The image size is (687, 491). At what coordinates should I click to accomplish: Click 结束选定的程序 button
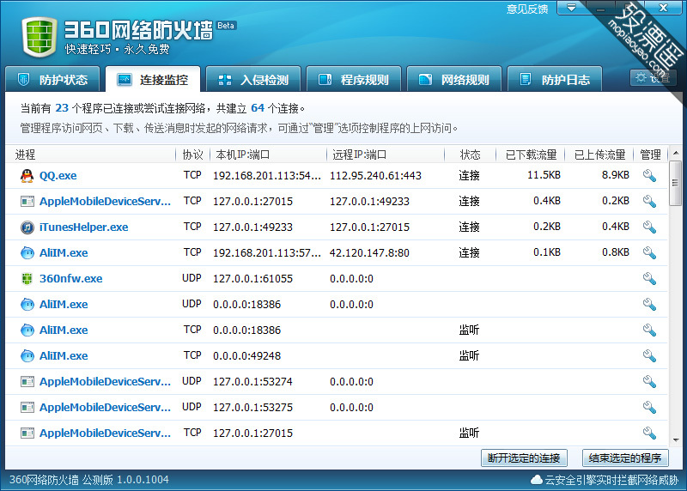(x=626, y=458)
